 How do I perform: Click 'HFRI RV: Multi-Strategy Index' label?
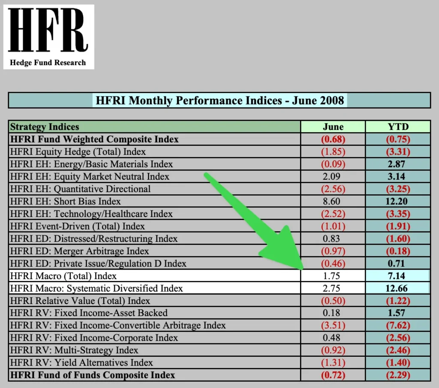pos(74,350)
